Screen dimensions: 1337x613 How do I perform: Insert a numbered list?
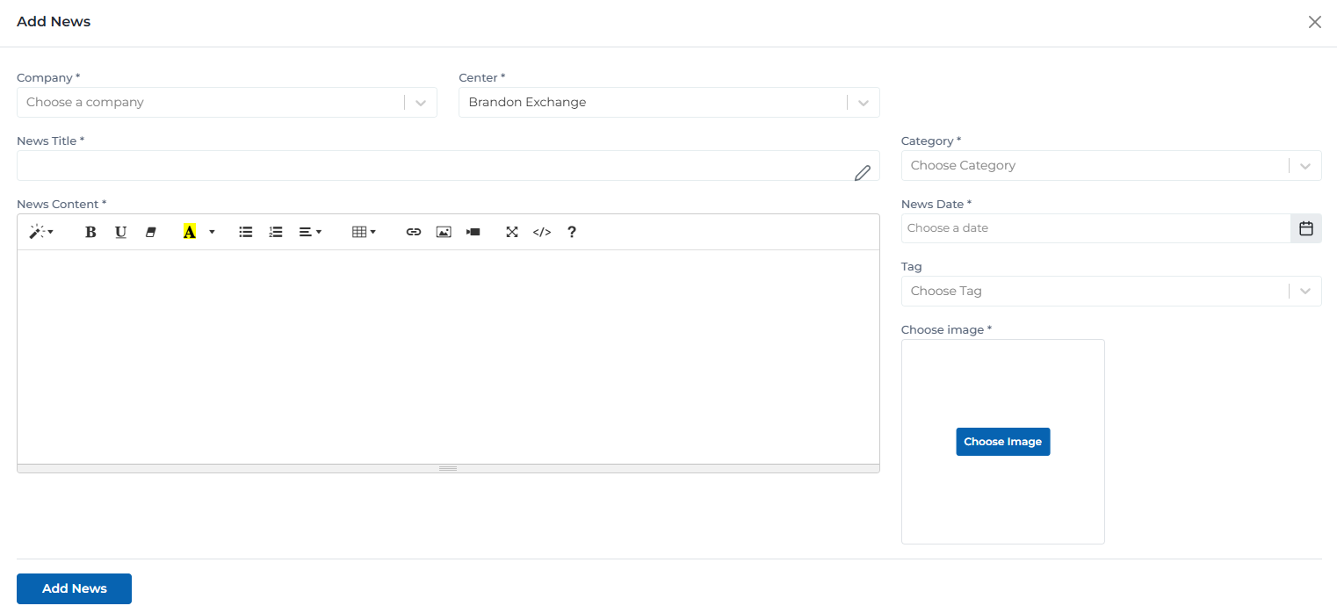point(275,231)
